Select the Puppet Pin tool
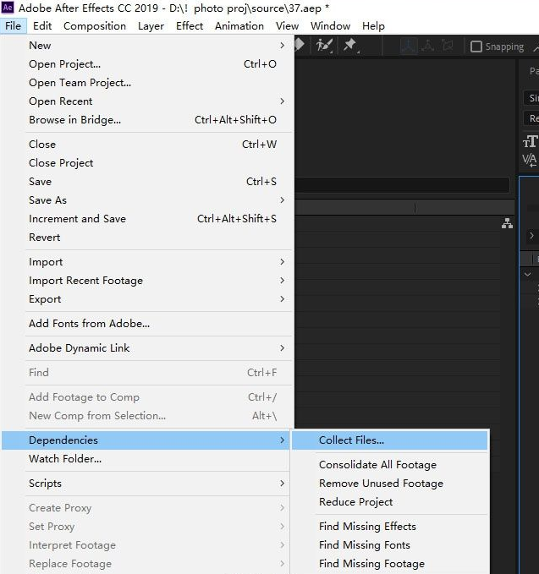This screenshot has width=539, height=574. coord(349,46)
